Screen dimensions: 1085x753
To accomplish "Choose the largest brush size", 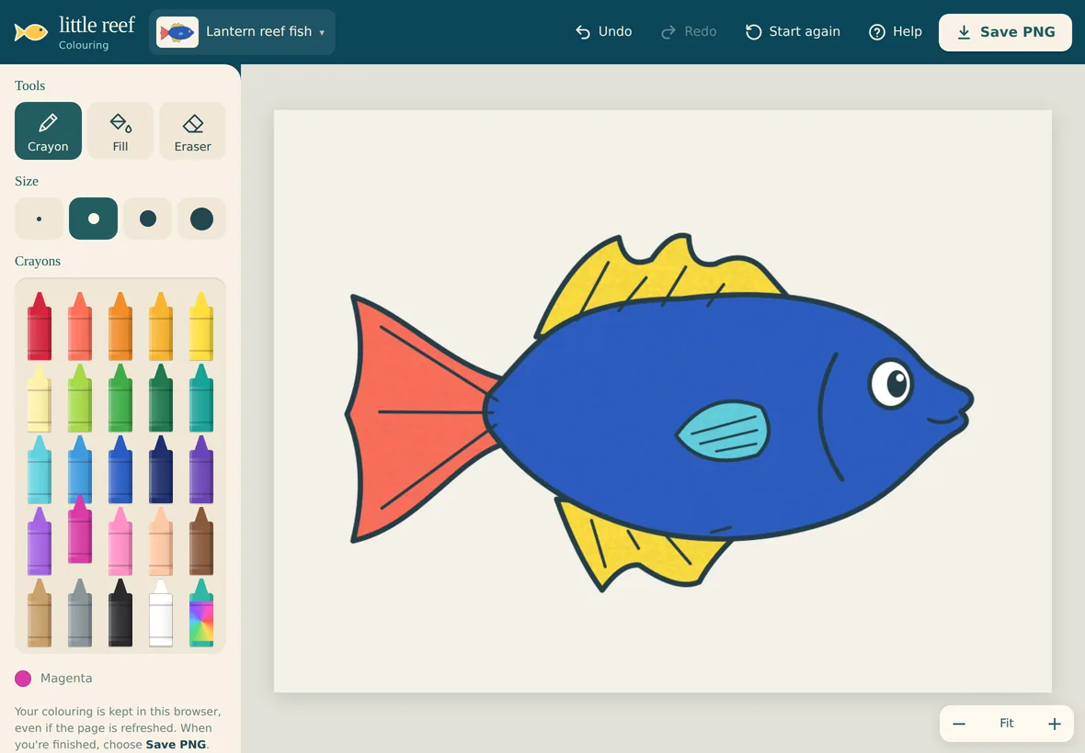I will (201, 219).
